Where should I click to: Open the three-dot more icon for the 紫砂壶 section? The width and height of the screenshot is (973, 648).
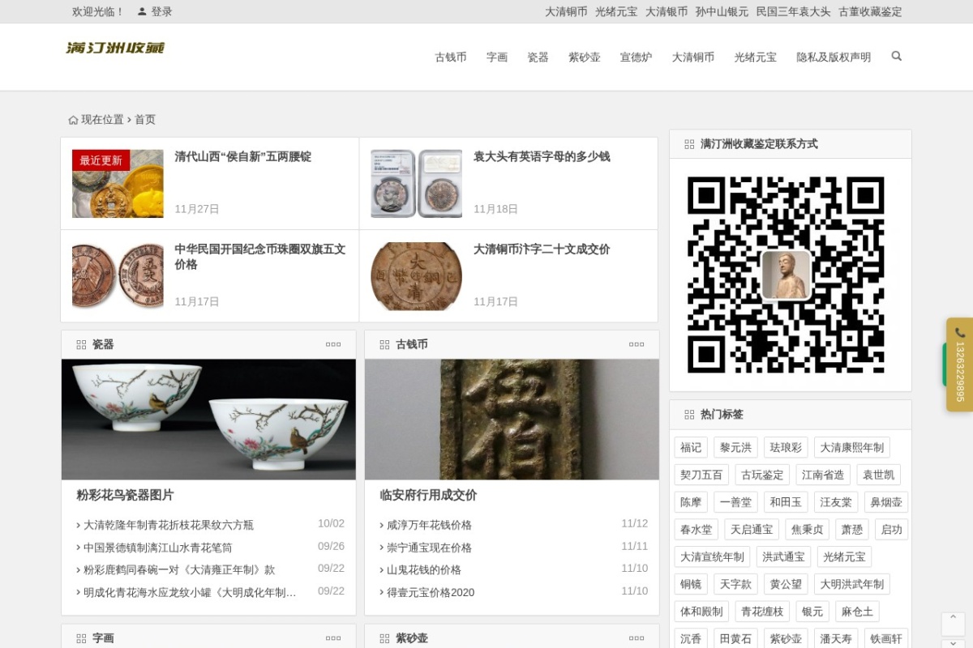pyautogui.click(x=637, y=638)
